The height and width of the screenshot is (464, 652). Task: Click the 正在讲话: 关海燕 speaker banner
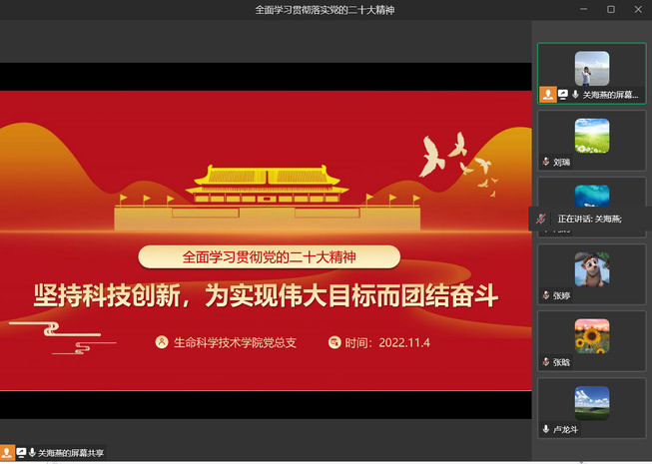coord(589,218)
